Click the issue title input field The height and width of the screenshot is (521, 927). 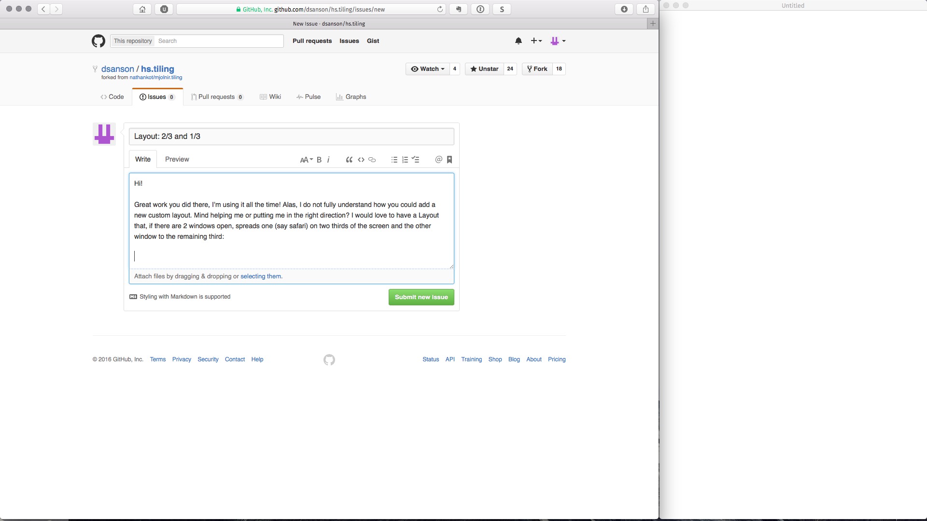[x=291, y=137]
